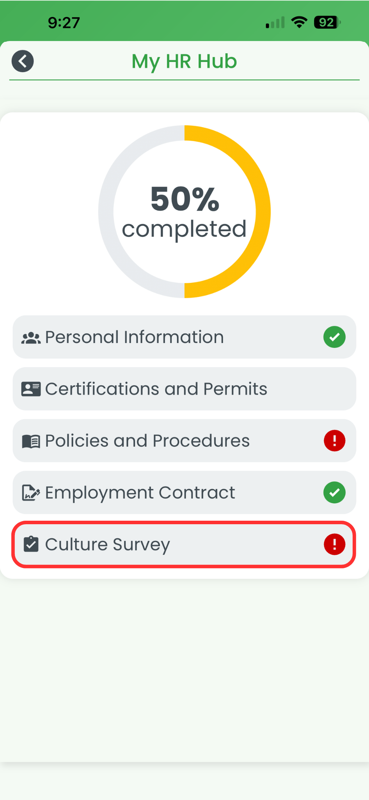Tap the back chevron to leave My HR Hub

(22, 61)
